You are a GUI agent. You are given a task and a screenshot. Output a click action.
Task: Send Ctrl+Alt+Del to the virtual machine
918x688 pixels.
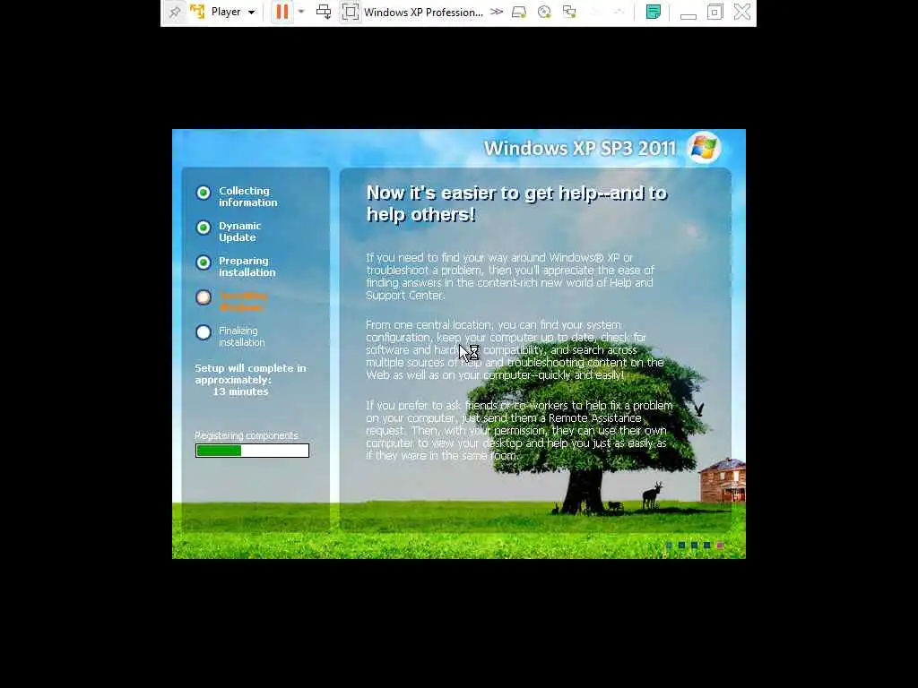click(324, 12)
